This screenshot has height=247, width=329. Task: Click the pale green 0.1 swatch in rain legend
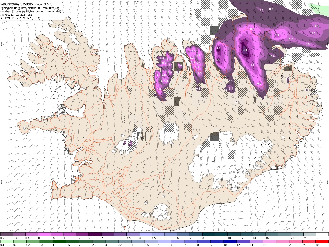[x=6, y=242]
